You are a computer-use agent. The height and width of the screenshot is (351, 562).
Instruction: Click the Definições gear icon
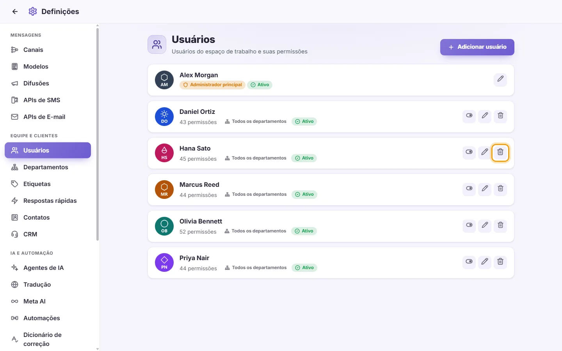pos(33,12)
